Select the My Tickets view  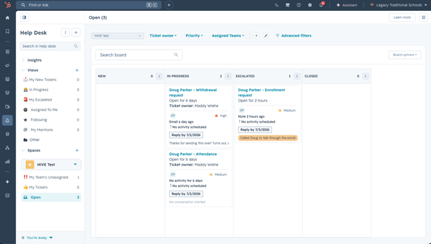tap(51, 187)
